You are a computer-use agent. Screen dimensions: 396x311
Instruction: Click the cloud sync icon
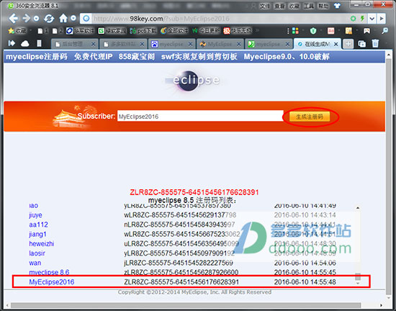24,44
